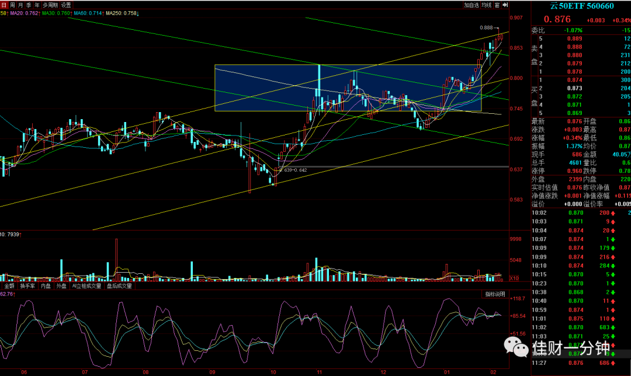Image resolution: width=631 pixels, height=376 pixels.
Task: Select the 日 daily period tab
Action: pos(4,5)
